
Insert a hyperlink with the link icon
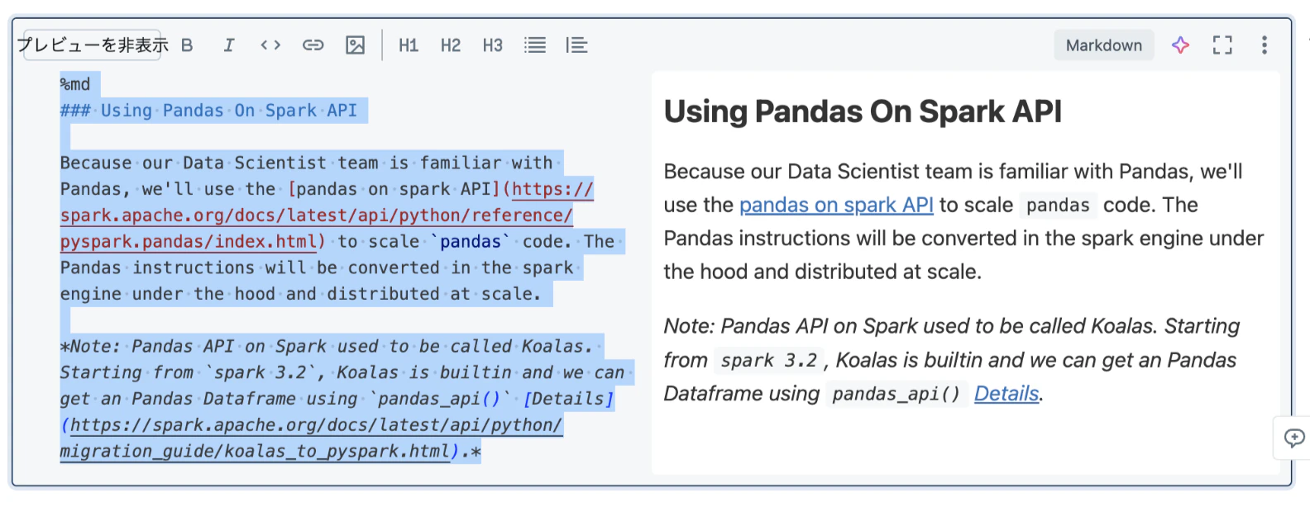(x=313, y=45)
